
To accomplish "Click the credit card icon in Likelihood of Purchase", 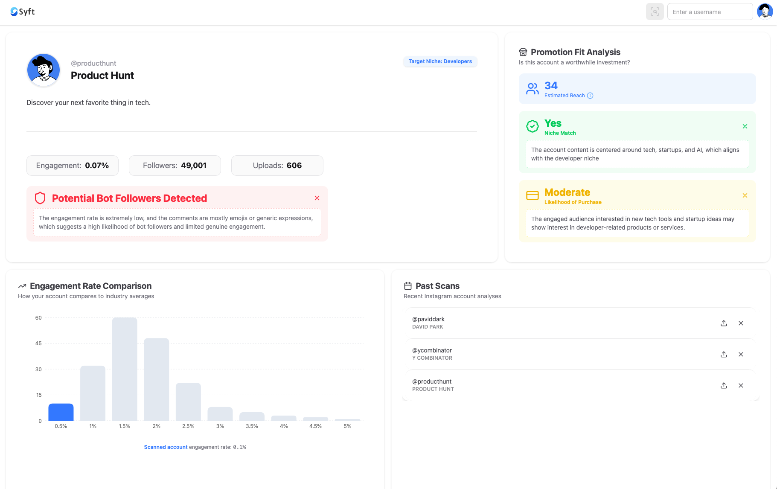I will (533, 195).
